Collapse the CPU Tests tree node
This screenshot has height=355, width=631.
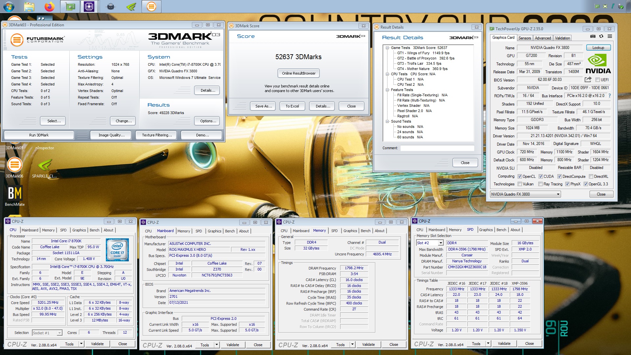pos(387,74)
